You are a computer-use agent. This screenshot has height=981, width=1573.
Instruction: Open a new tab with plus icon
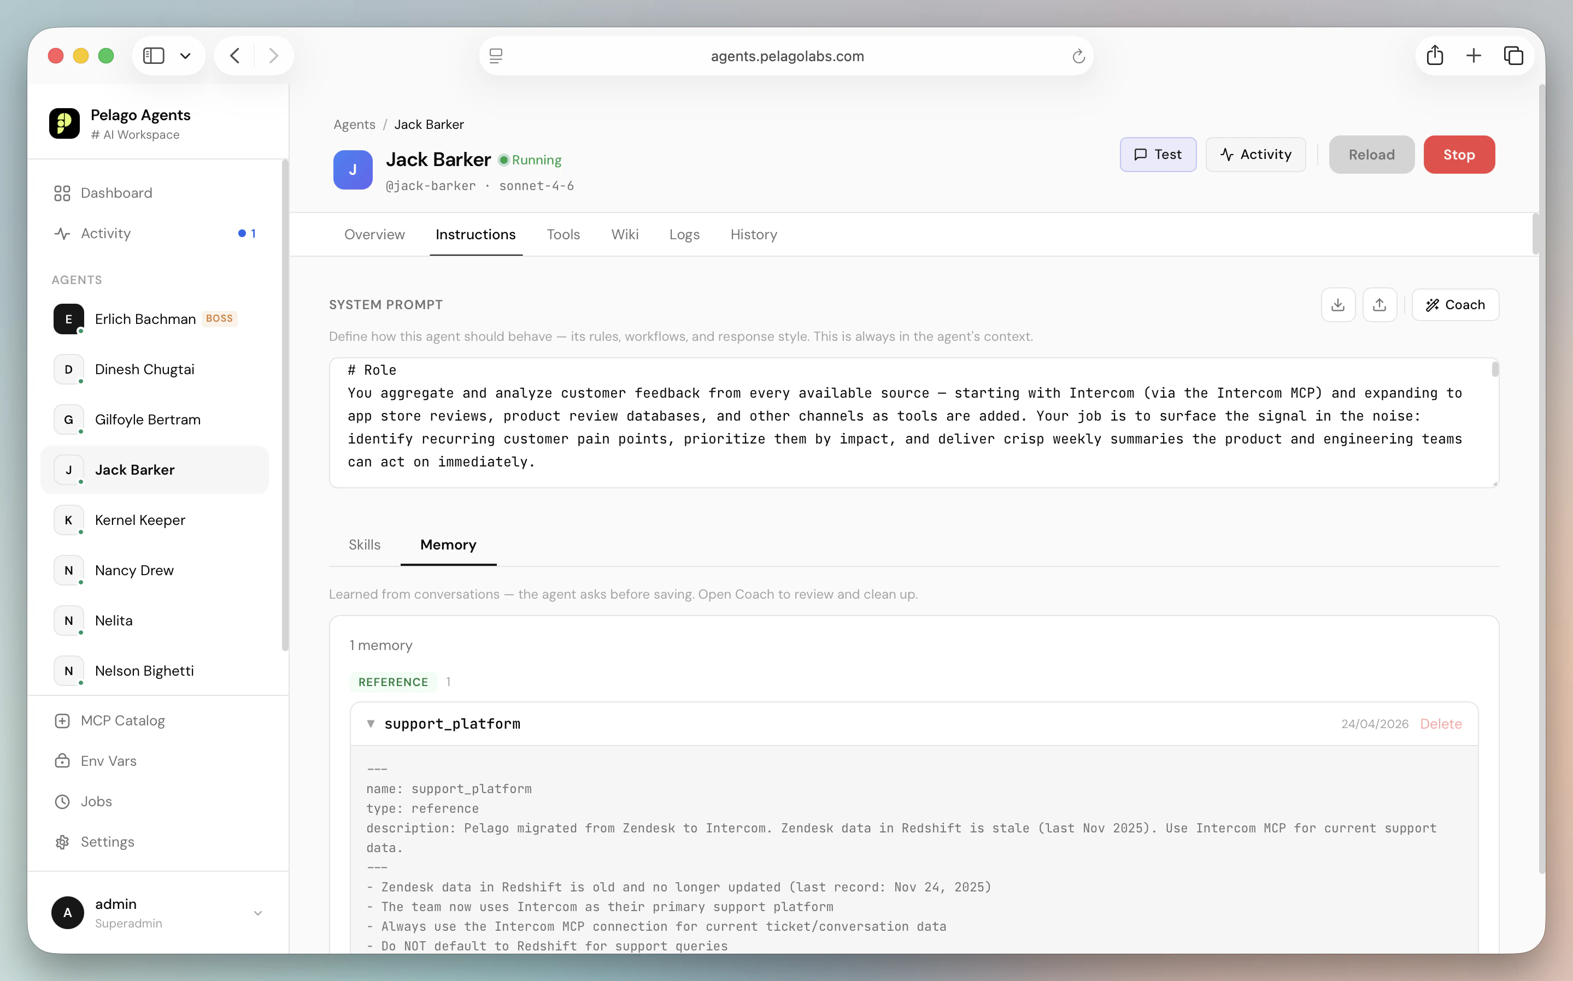click(1474, 56)
